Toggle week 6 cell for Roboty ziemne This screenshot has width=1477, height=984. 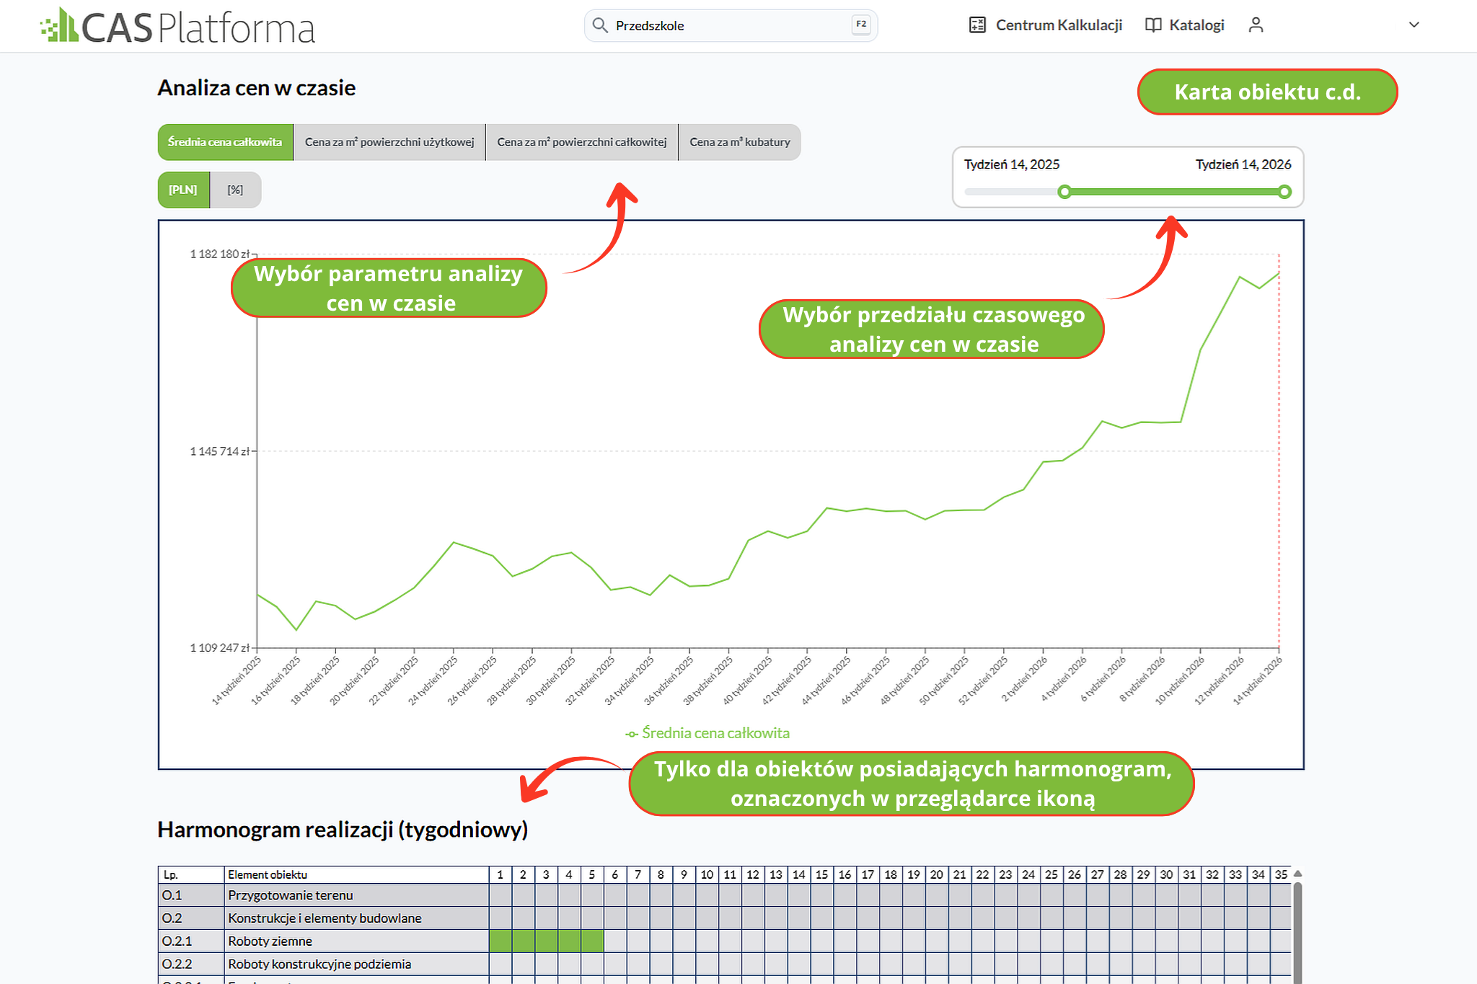(x=615, y=941)
